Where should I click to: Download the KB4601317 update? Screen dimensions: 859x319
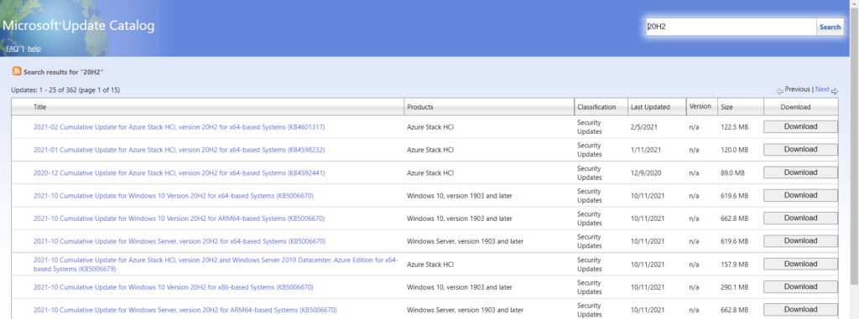800,127
